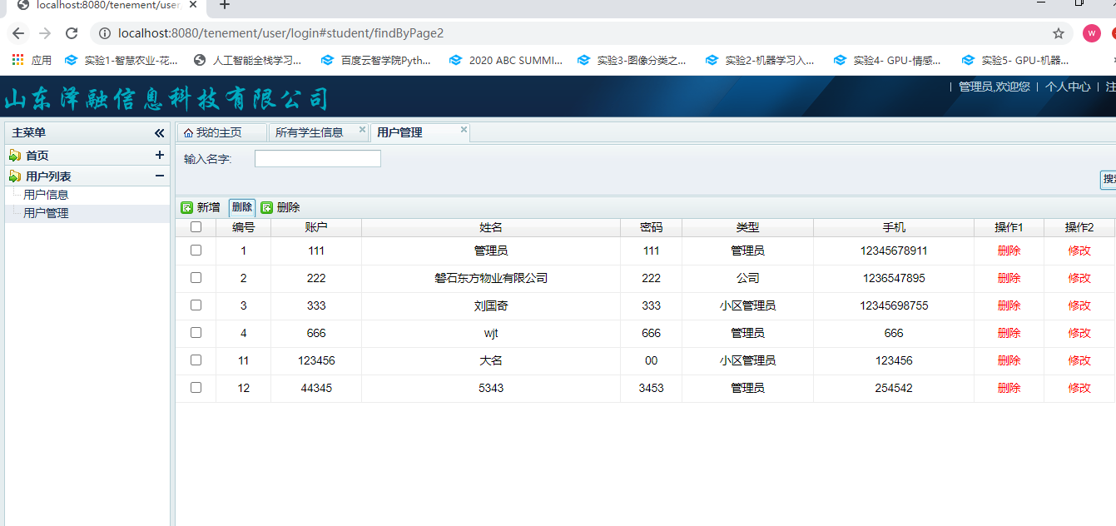Select checkbox for row number 12
Image resolution: width=1116 pixels, height=526 pixels.
click(196, 388)
